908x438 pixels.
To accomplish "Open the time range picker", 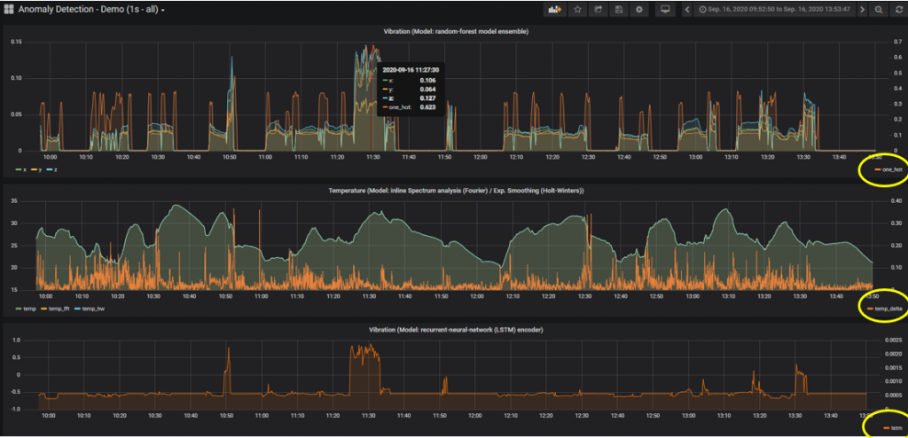I will click(x=774, y=9).
